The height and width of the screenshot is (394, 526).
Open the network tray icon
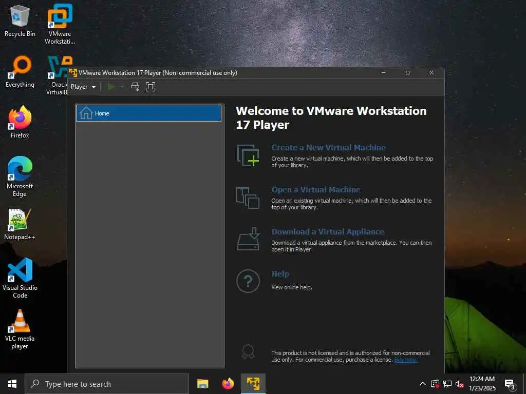[447, 384]
